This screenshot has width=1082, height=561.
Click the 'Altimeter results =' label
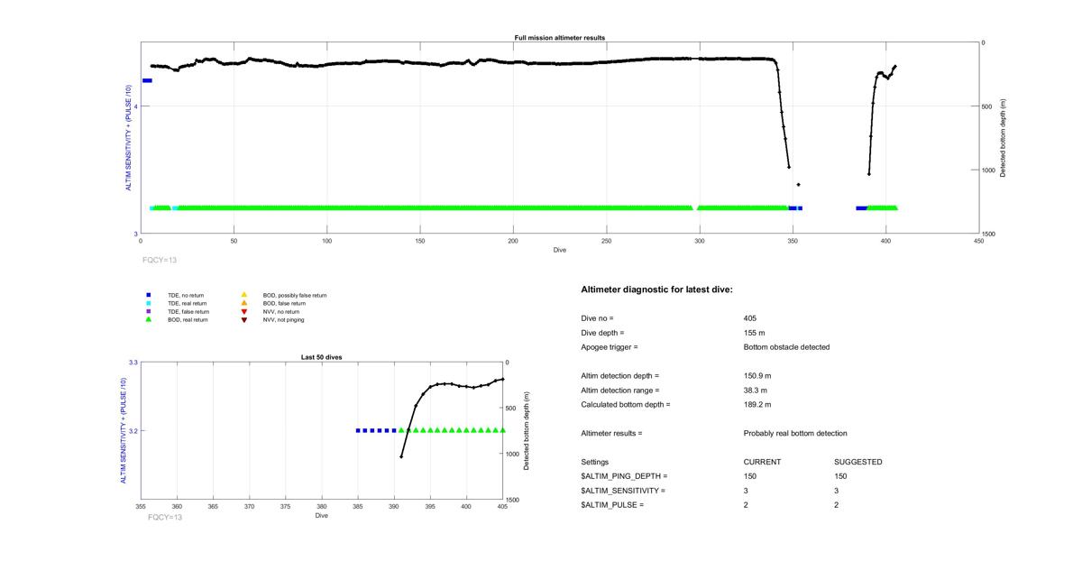[612, 434]
